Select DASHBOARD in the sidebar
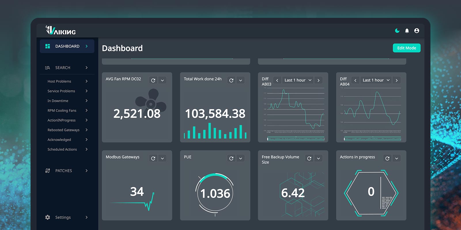461x230 pixels. point(67,46)
